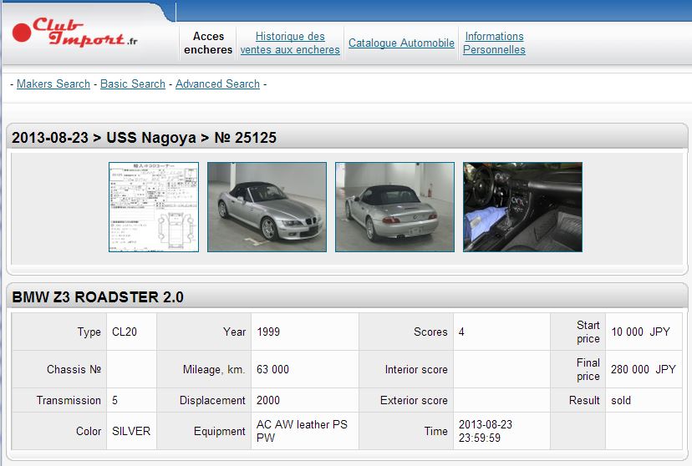
Task: Click the sold result cell
Action: click(x=621, y=400)
